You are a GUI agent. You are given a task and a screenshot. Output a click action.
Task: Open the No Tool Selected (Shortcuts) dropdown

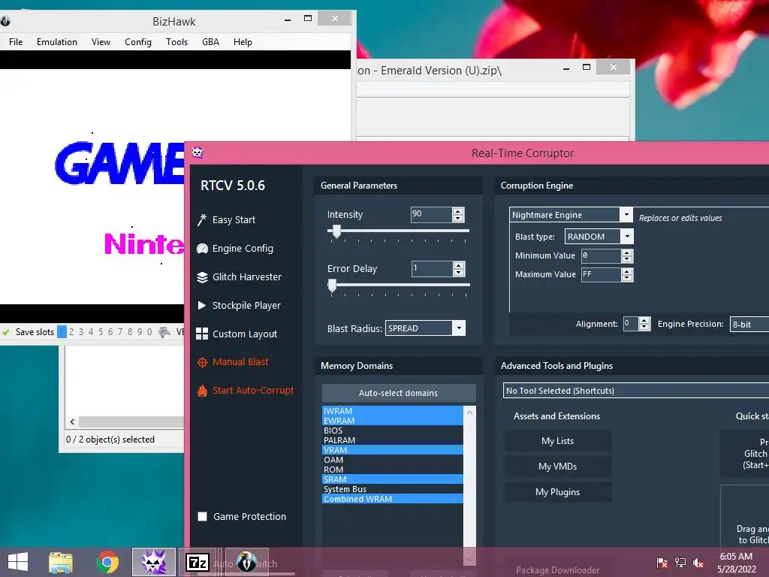(636, 391)
